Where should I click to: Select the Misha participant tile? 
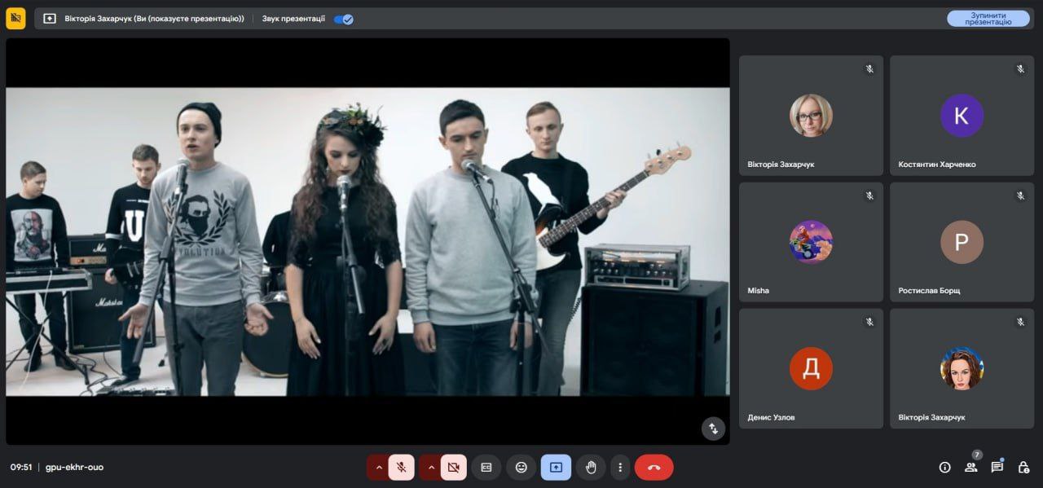pos(811,242)
